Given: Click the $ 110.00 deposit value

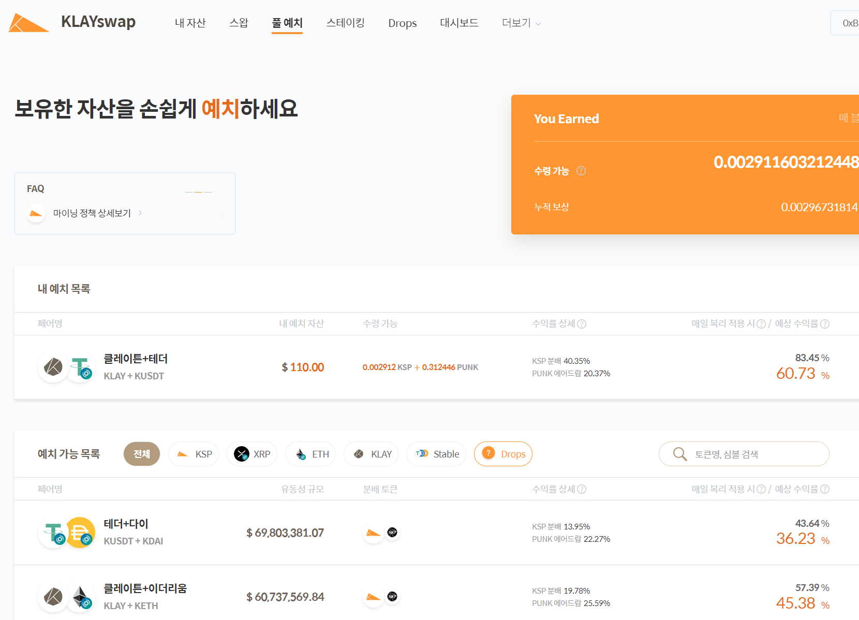Looking at the screenshot, I should pos(303,367).
